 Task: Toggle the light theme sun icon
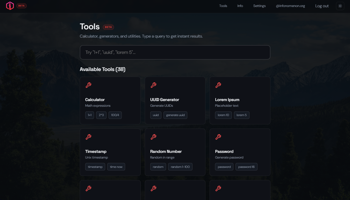point(340,6)
